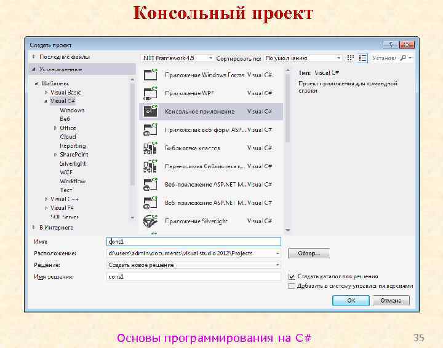This screenshot has width=443, height=348.
Task: Select the Веб category
Action: point(65,119)
